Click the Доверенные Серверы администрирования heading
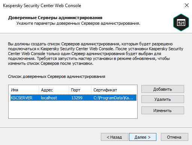The image size is (192, 145). point(55,18)
